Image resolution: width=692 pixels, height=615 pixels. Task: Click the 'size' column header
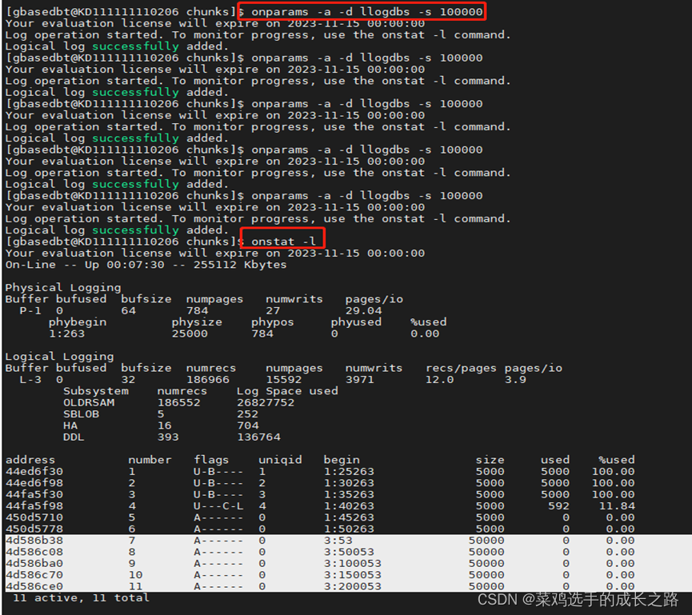coord(490,460)
